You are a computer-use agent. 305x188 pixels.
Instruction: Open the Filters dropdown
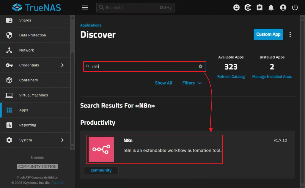coord(192,83)
